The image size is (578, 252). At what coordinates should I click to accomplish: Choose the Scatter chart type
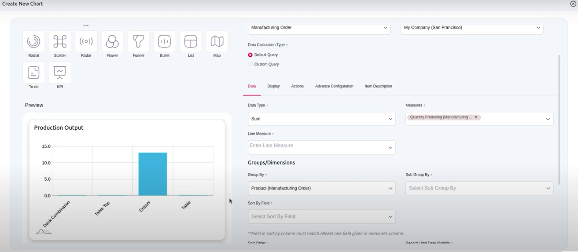coord(60,42)
